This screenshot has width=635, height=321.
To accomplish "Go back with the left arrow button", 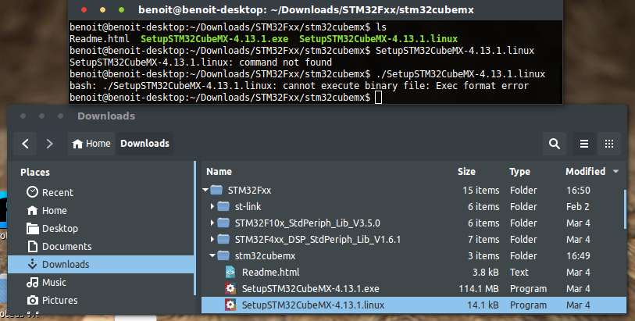I will 26,144.
